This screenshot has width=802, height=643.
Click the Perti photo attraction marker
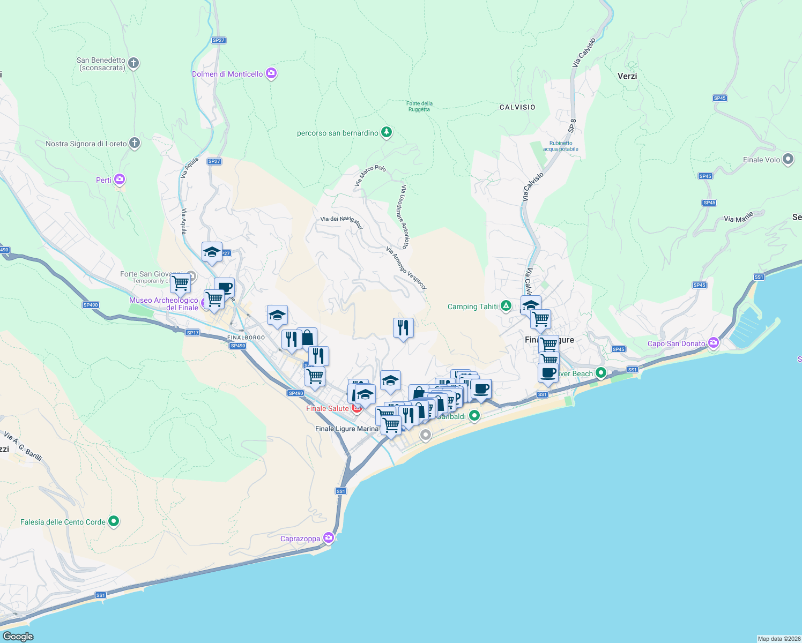click(120, 180)
